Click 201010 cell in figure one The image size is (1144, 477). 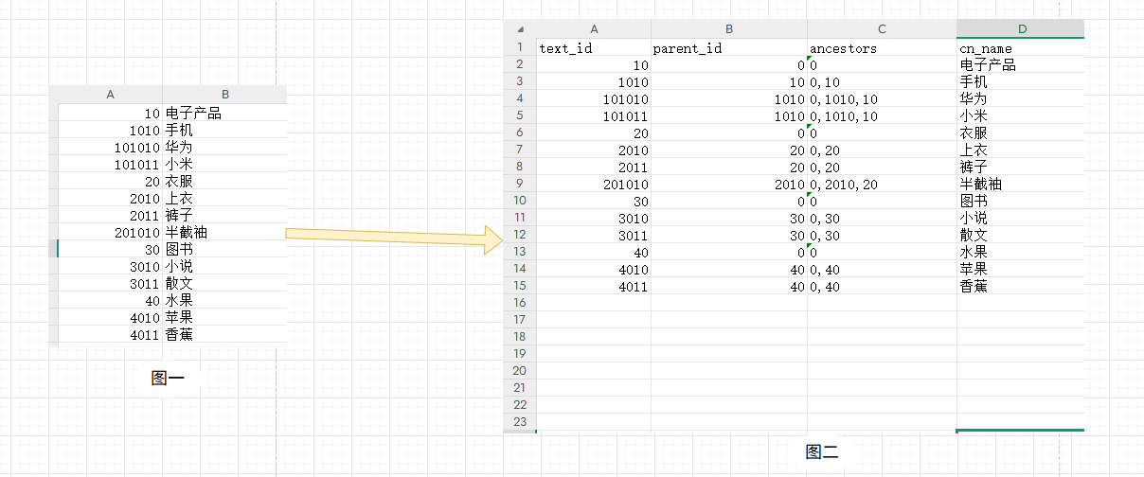[x=110, y=233]
